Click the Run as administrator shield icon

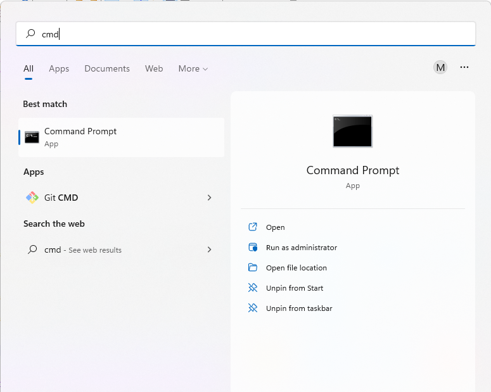coord(253,248)
